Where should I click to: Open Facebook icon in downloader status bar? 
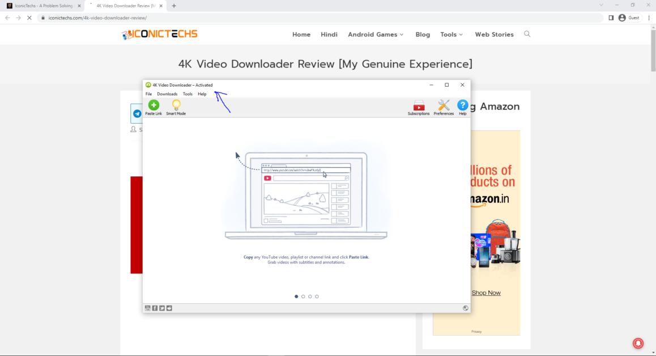tap(155, 308)
